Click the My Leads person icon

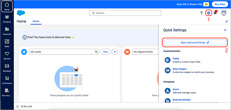pyautogui.click(x=24, y=52)
